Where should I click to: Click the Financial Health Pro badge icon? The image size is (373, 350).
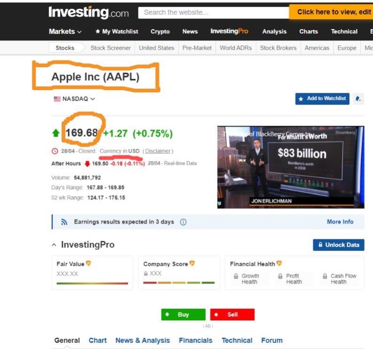click(x=279, y=263)
